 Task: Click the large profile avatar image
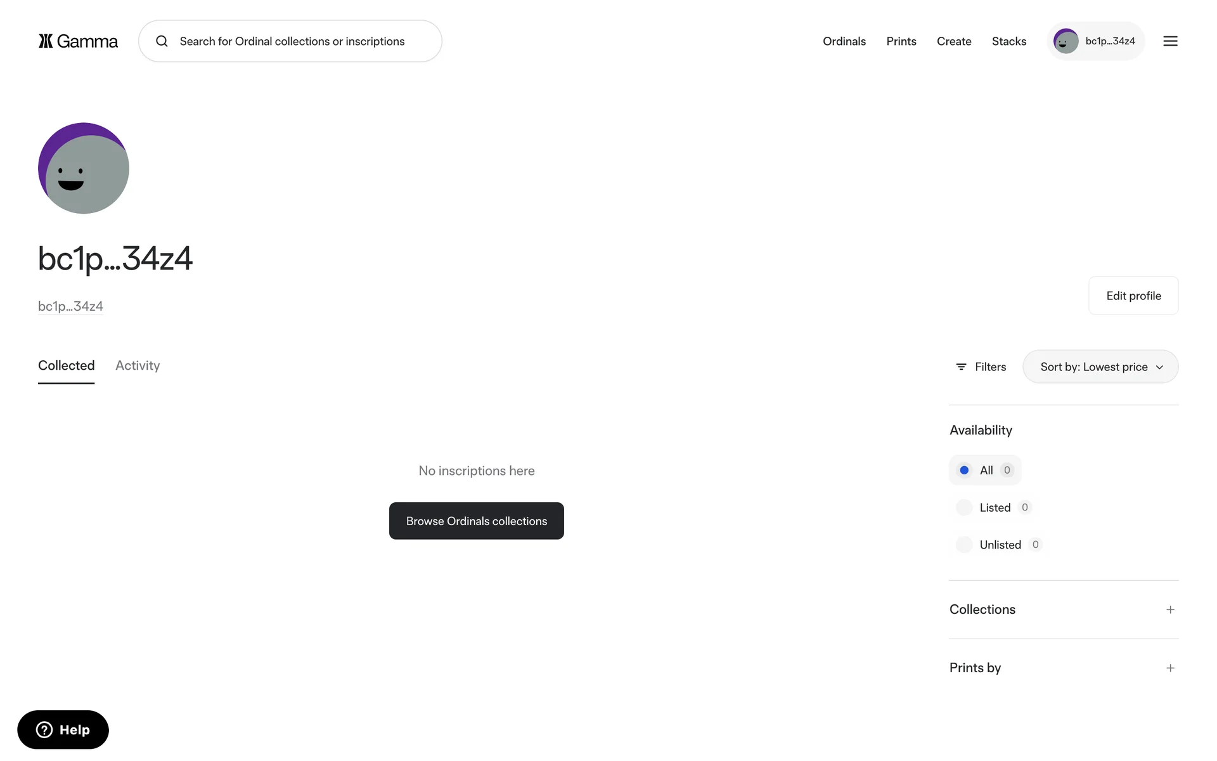click(x=84, y=168)
